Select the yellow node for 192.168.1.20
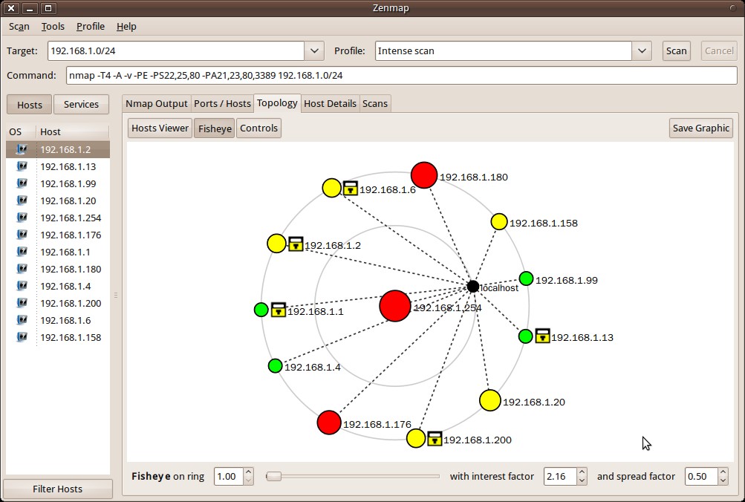Viewport: 745px width, 502px height. tap(489, 400)
